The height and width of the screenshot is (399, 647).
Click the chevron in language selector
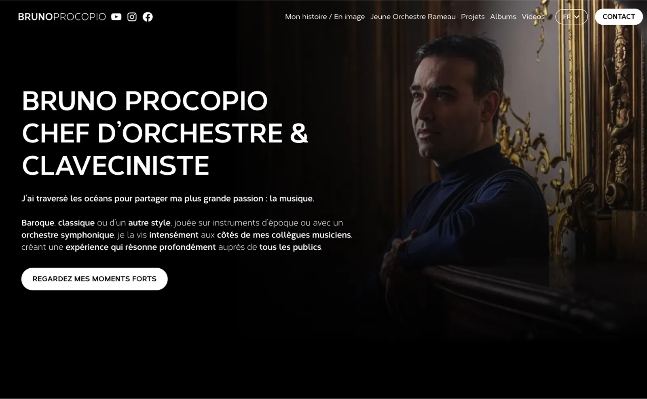click(x=577, y=17)
